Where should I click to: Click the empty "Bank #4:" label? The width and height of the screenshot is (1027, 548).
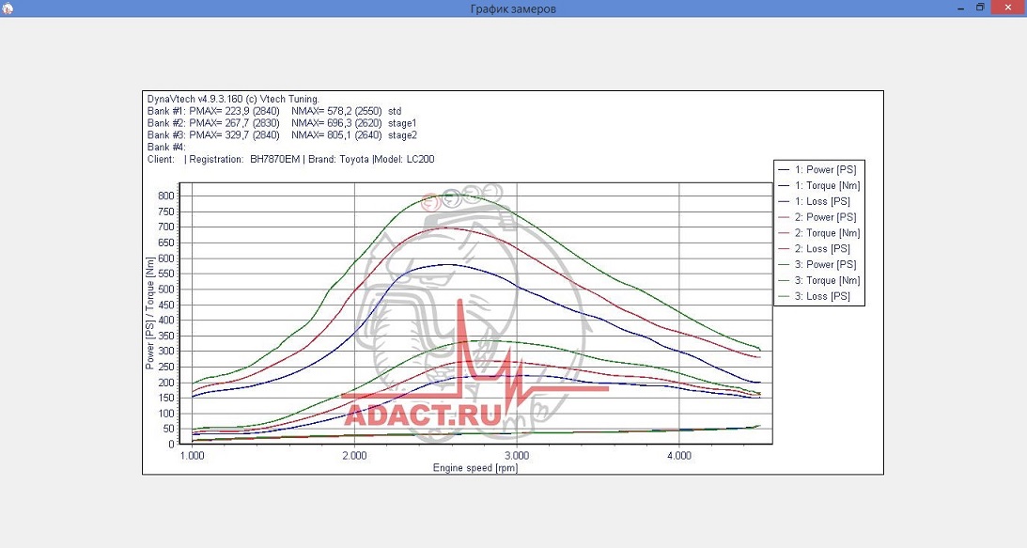tap(166, 147)
